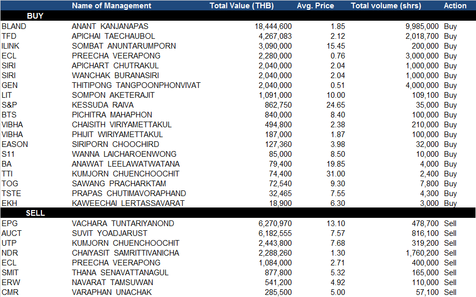The height and width of the screenshot is (297, 476).
Task: Click the TFD ticker cell
Action: click(9, 36)
